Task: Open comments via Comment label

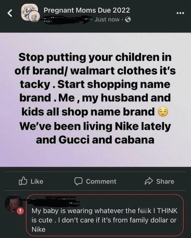Action: (101, 181)
